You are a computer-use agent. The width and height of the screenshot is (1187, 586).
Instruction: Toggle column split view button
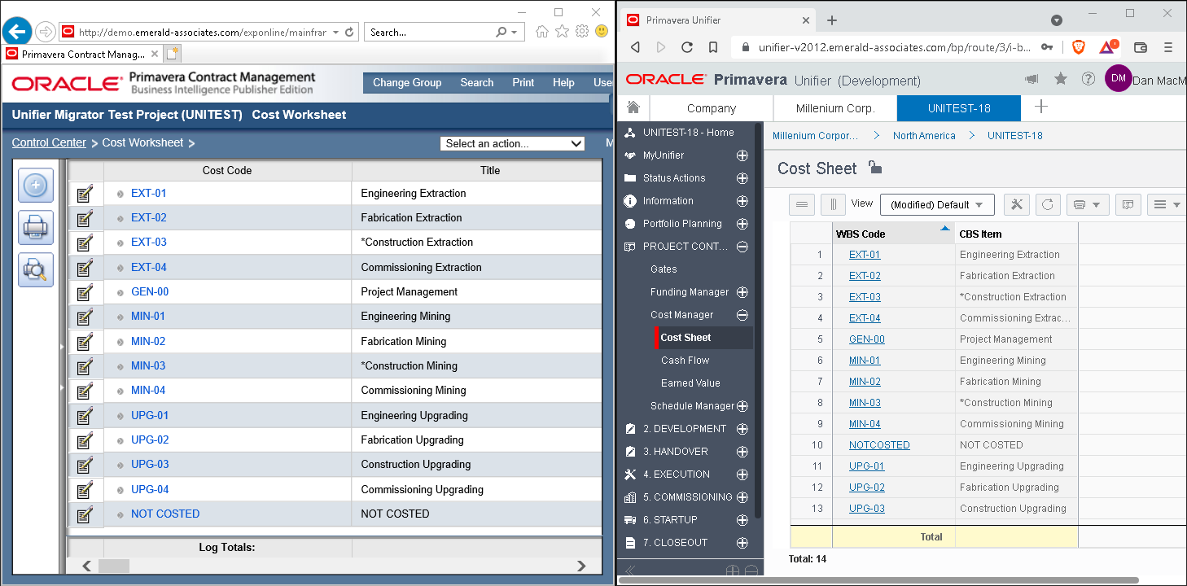pos(833,204)
